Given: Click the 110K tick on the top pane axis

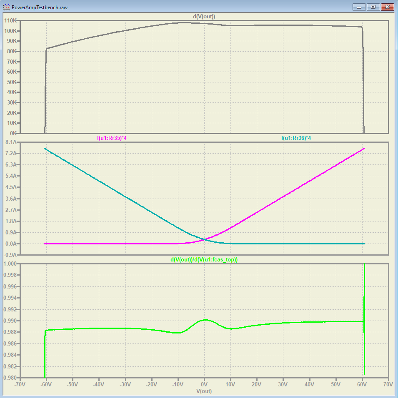Looking at the screenshot, I should click(10, 20).
